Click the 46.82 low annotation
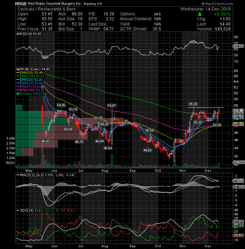Image resolution: width=245 pixels, height=249 pixels. coord(45,141)
